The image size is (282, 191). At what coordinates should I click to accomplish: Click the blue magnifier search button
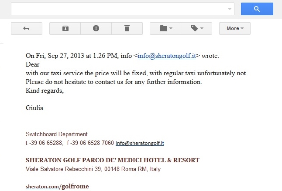(257, 9)
